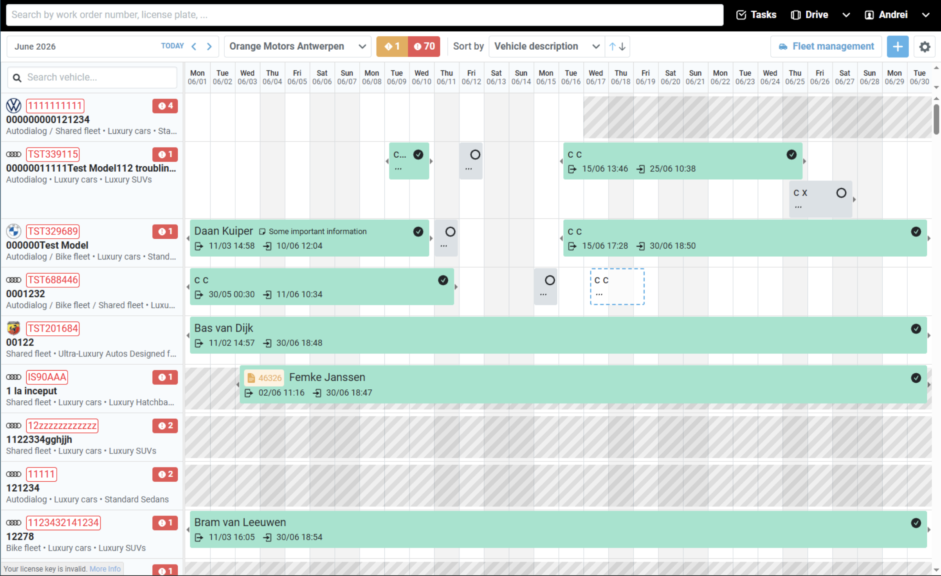Image resolution: width=941 pixels, height=576 pixels.
Task: Click the BMW logo for TST329689
Action: tap(14, 231)
